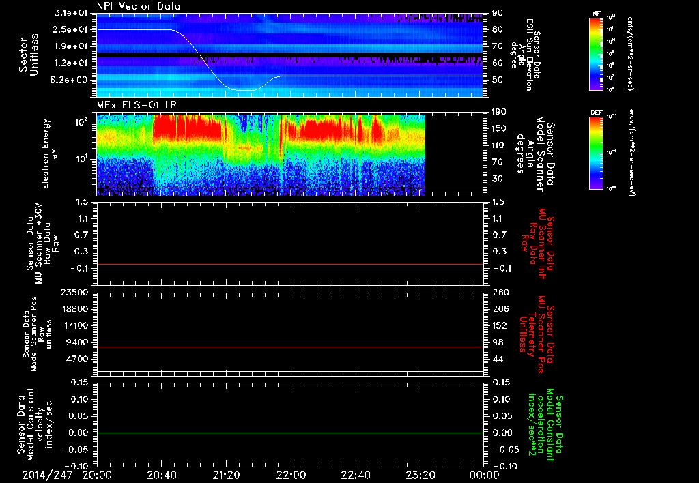Click the '98' telemetry tick label

pos(498,342)
